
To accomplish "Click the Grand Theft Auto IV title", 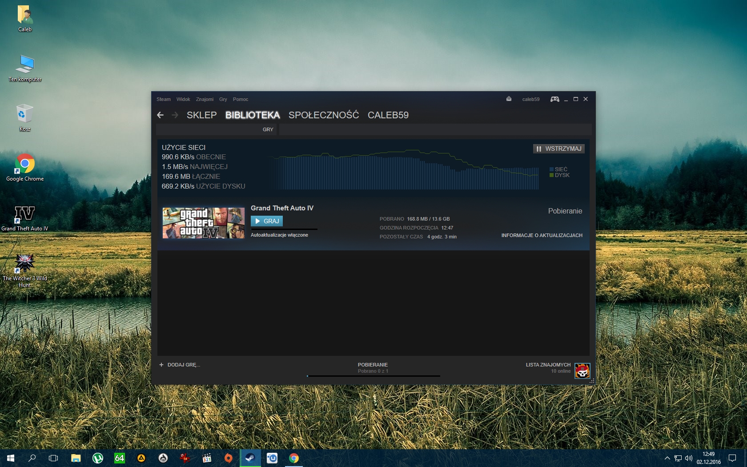I will (x=282, y=208).
